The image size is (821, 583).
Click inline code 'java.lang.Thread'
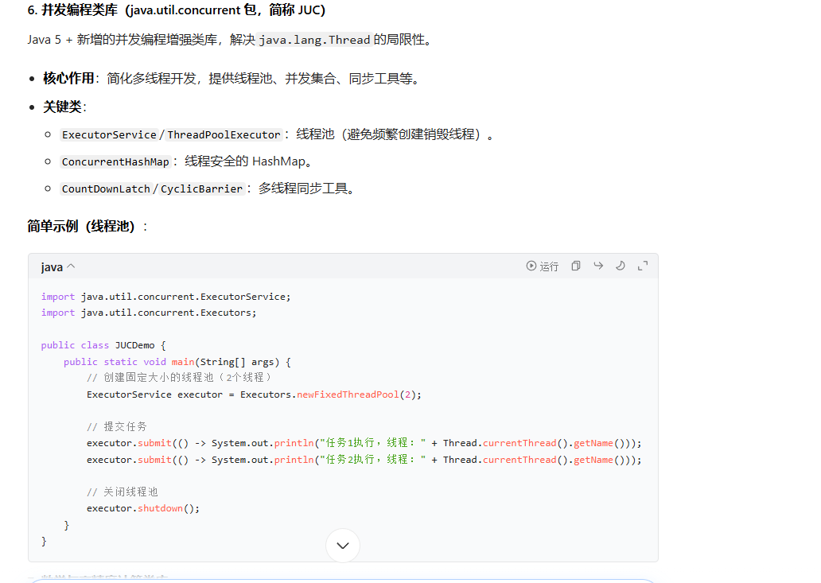[x=314, y=40]
